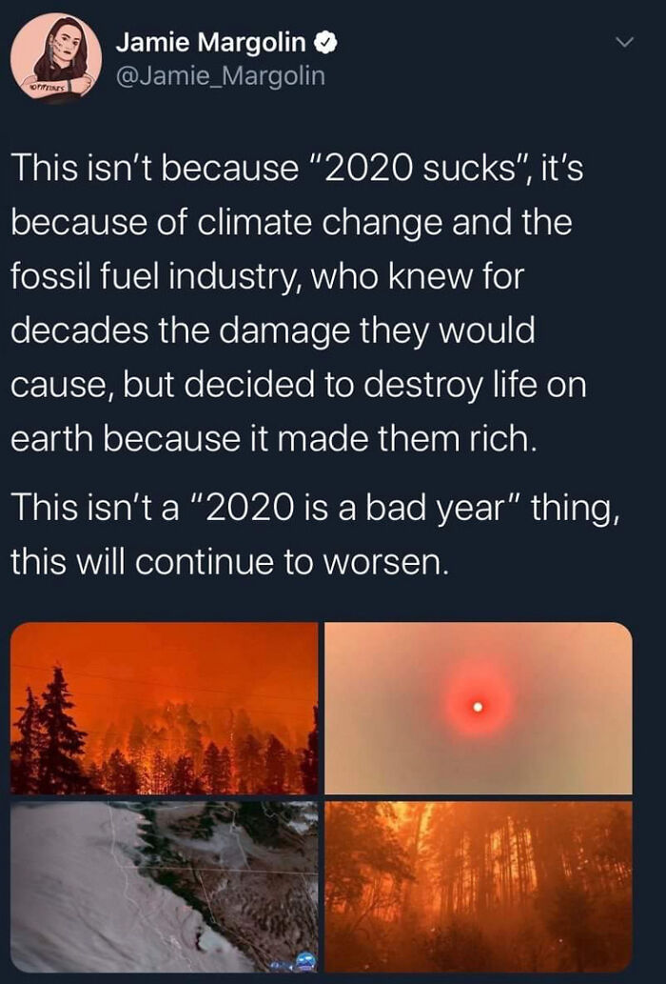Open the tweet options chevron

624,43
